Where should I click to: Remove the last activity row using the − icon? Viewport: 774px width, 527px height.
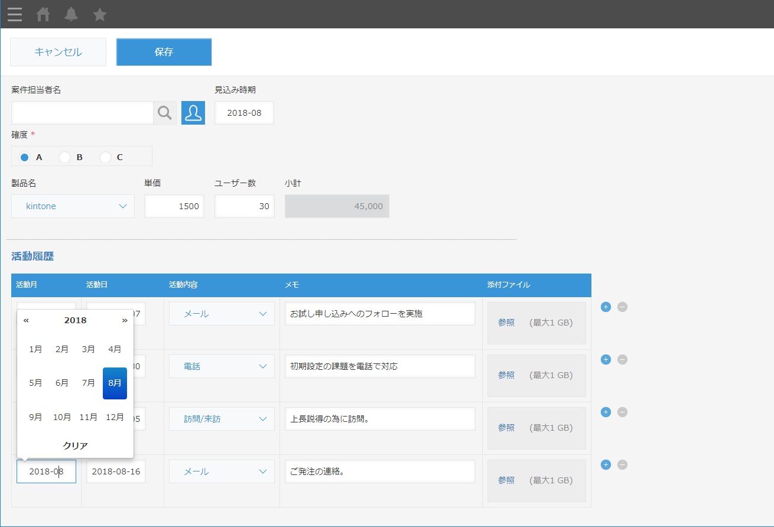[622, 464]
